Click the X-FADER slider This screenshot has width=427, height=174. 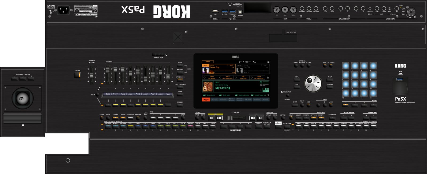click(236, 118)
